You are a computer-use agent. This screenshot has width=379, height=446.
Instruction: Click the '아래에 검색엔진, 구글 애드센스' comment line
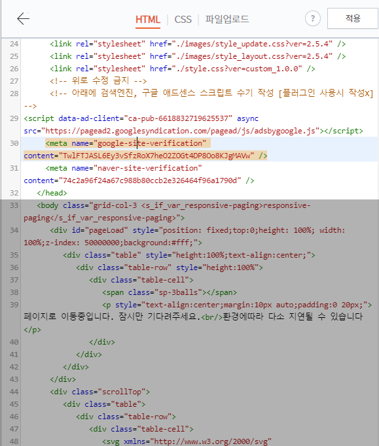(211, 94)
